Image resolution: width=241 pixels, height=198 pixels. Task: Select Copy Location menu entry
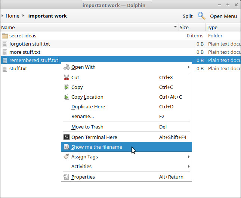click(x=126, y=97)
